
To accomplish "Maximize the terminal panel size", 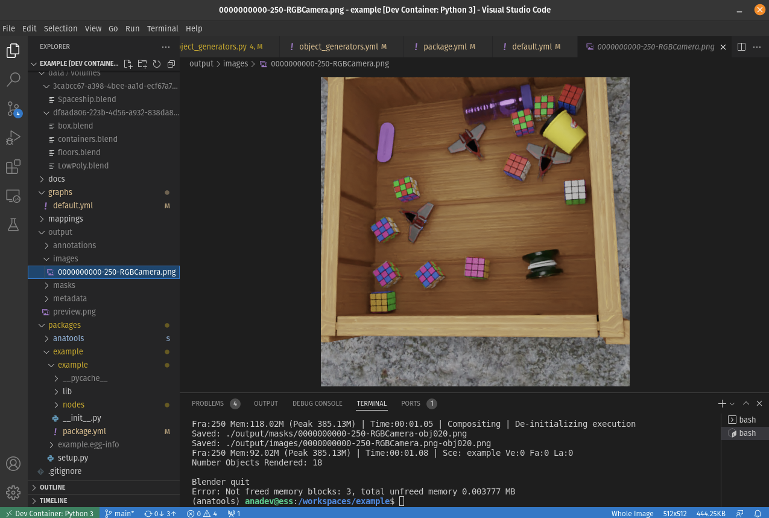I will tap(746, 403).
